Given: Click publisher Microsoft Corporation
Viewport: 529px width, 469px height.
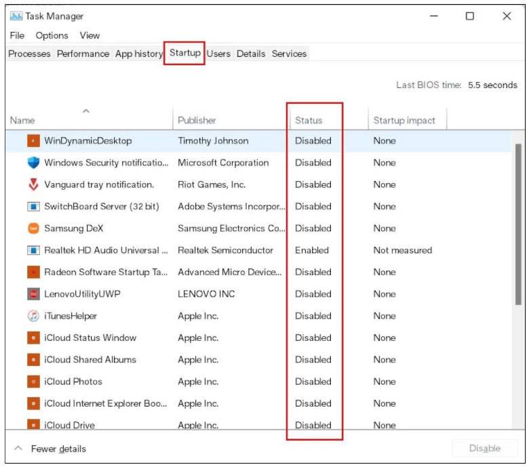Looking at the screenshot, I should (223, 163).
